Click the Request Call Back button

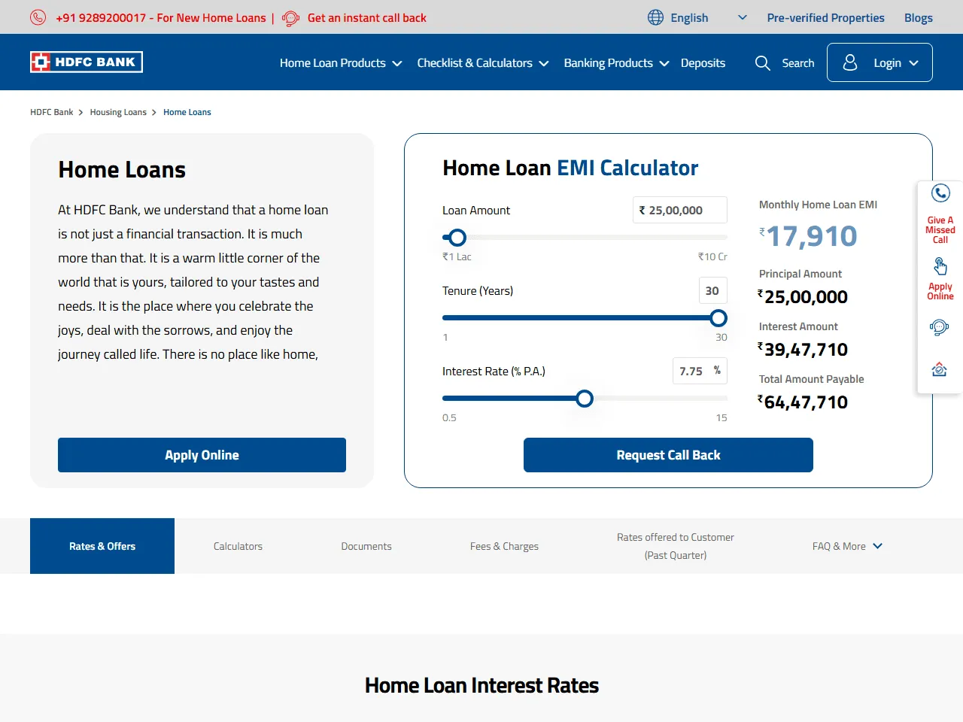(x=668, y=455)
